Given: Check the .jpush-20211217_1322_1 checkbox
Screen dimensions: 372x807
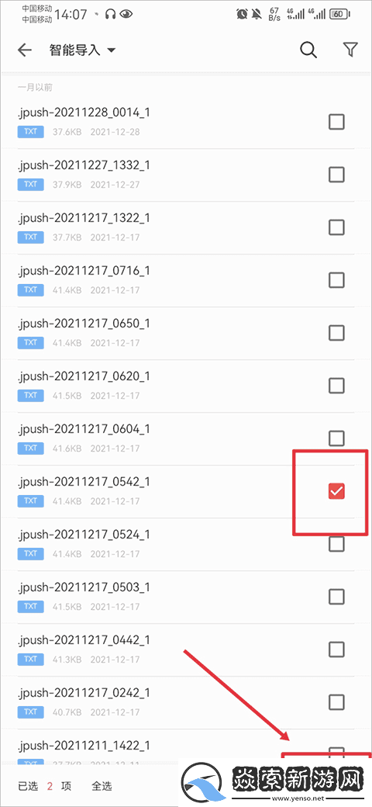Looking at the screenshot, I should pos(336,227).
